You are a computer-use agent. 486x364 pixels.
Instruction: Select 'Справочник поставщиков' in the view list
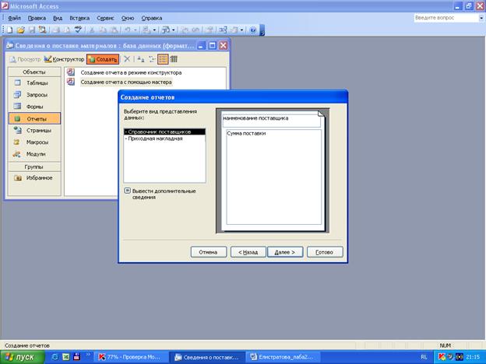tap(164, 131)
